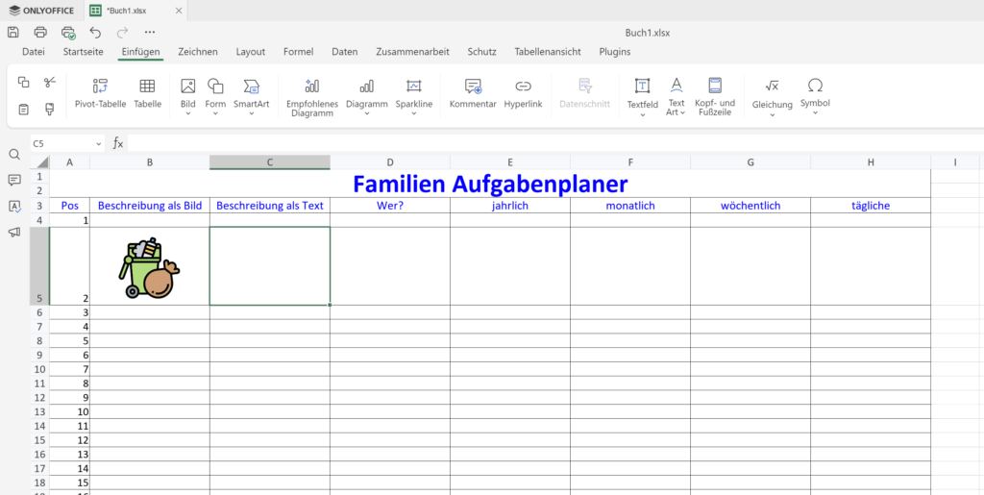Click the 'wöchentlich' header cell
Screen dimensions: 984x495
point(750,205)
